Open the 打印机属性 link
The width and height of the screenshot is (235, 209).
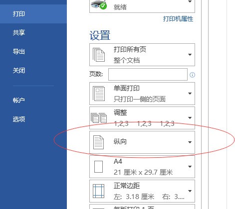click(x=178, y=19)
